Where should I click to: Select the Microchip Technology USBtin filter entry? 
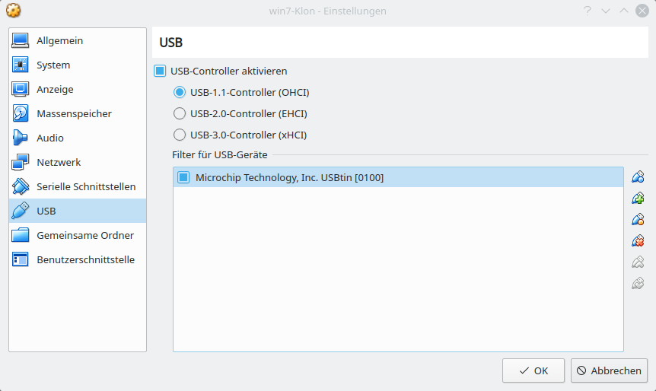coord(289,177)
